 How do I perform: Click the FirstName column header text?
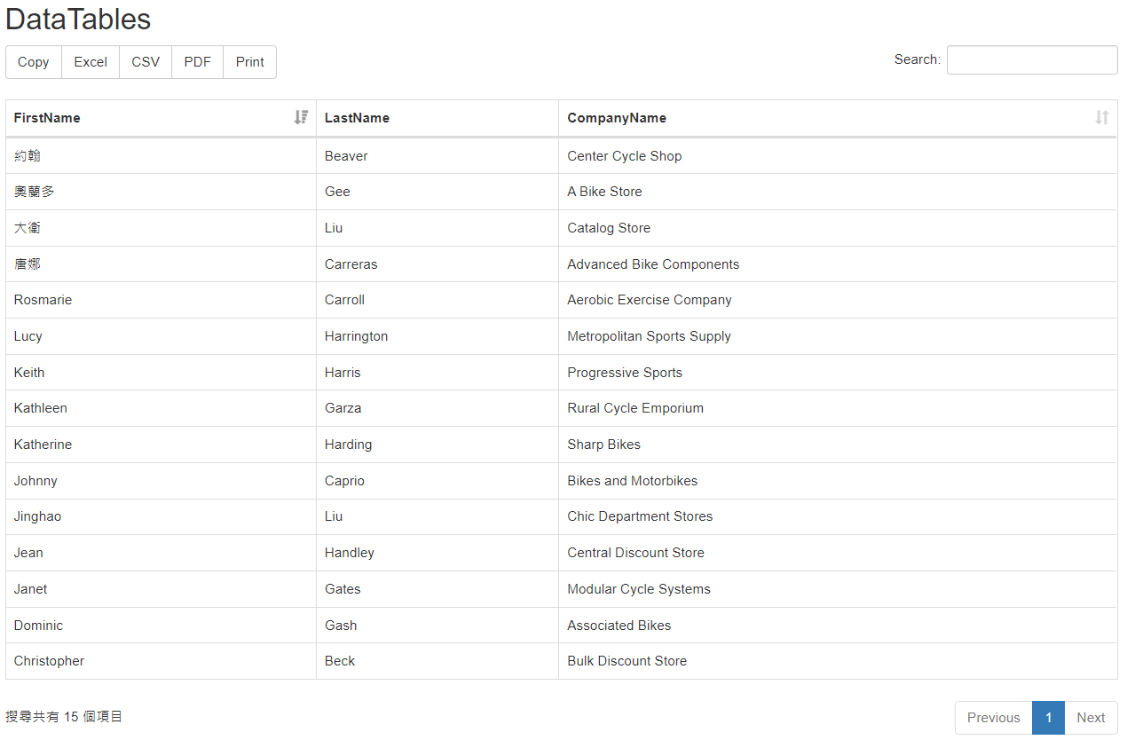pos(47,118)
